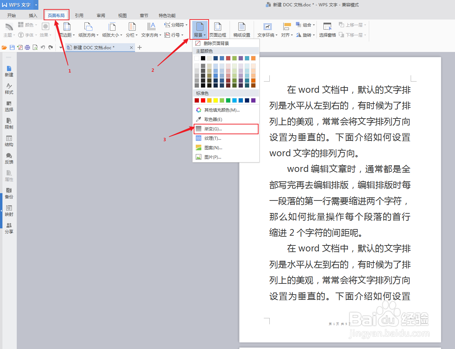The image size is (455, 349).
Task: Open the 样式 styles panel icon
Action: click(9, 89)
